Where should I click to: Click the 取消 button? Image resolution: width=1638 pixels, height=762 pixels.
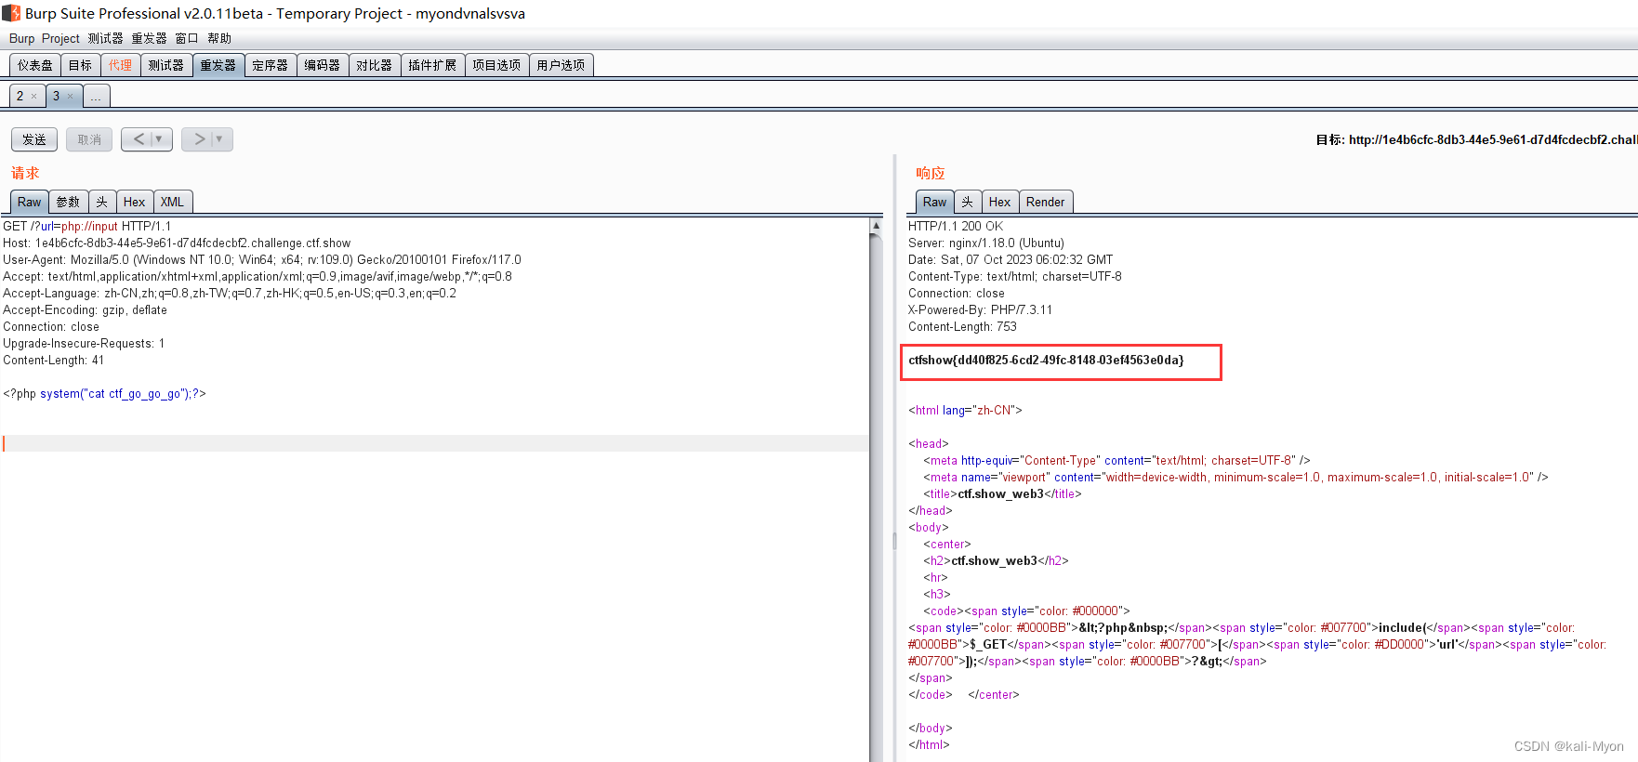click(89, 139)
